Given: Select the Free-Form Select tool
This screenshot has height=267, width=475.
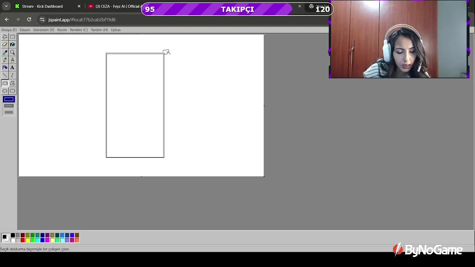Looking at the screenshot, I should point(5,37).
